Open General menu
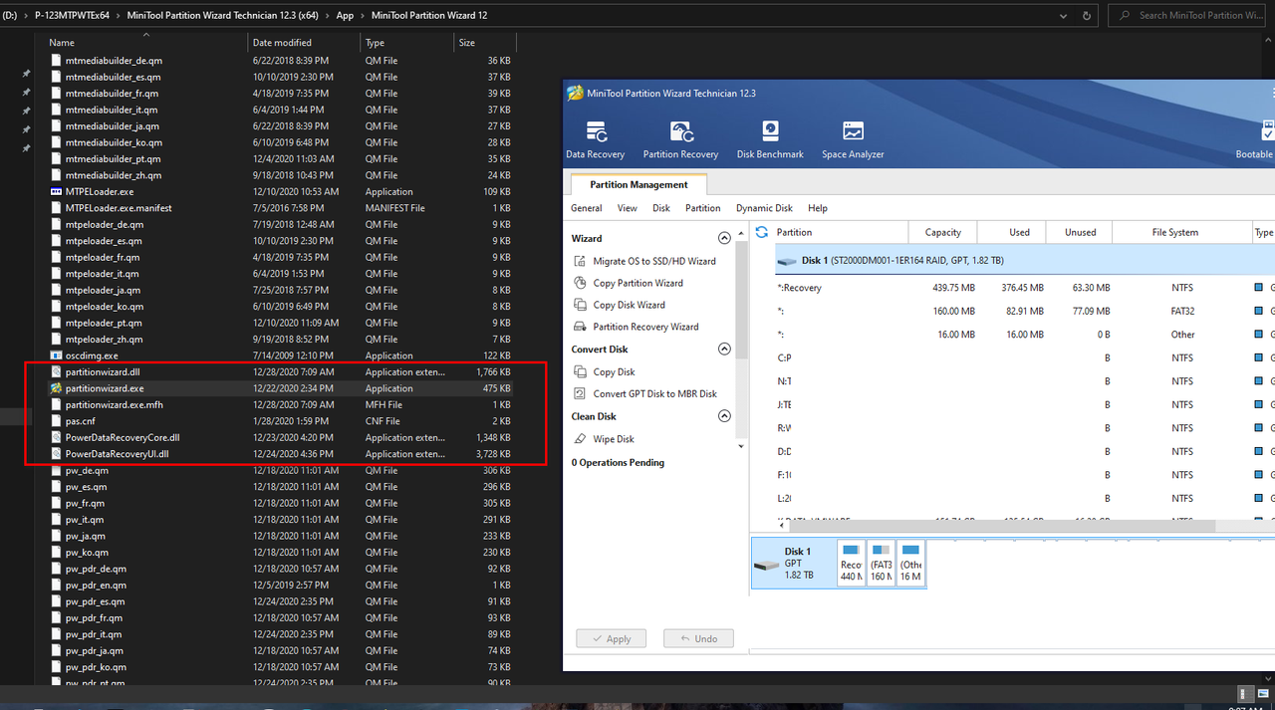The image size is (1275, 710). [x=586, y=208]
